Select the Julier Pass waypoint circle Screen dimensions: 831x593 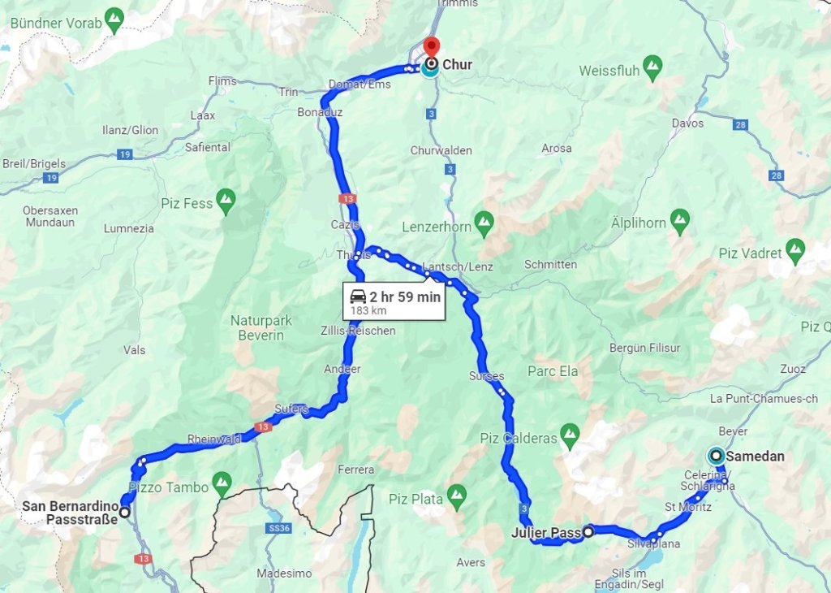588,531
